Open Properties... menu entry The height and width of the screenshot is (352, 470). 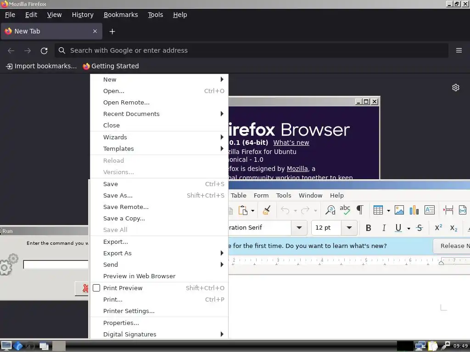click(159, 323)
